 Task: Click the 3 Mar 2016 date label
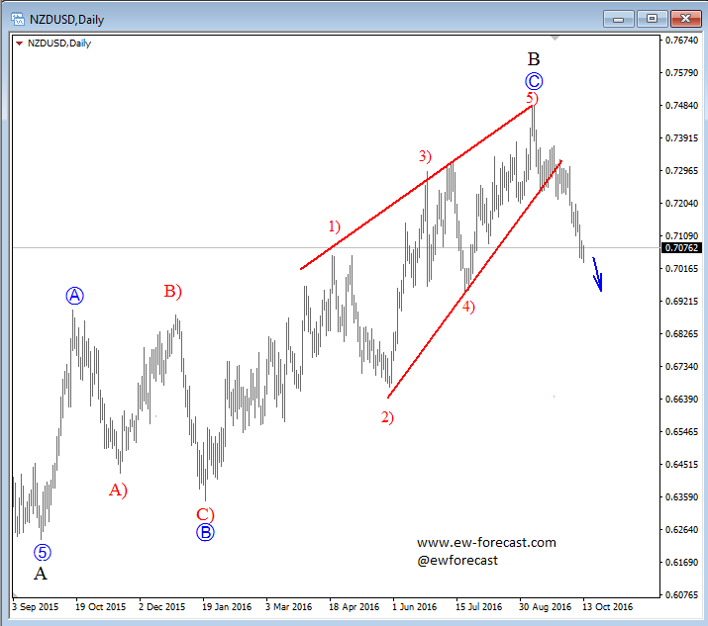[x=289, y=607]
